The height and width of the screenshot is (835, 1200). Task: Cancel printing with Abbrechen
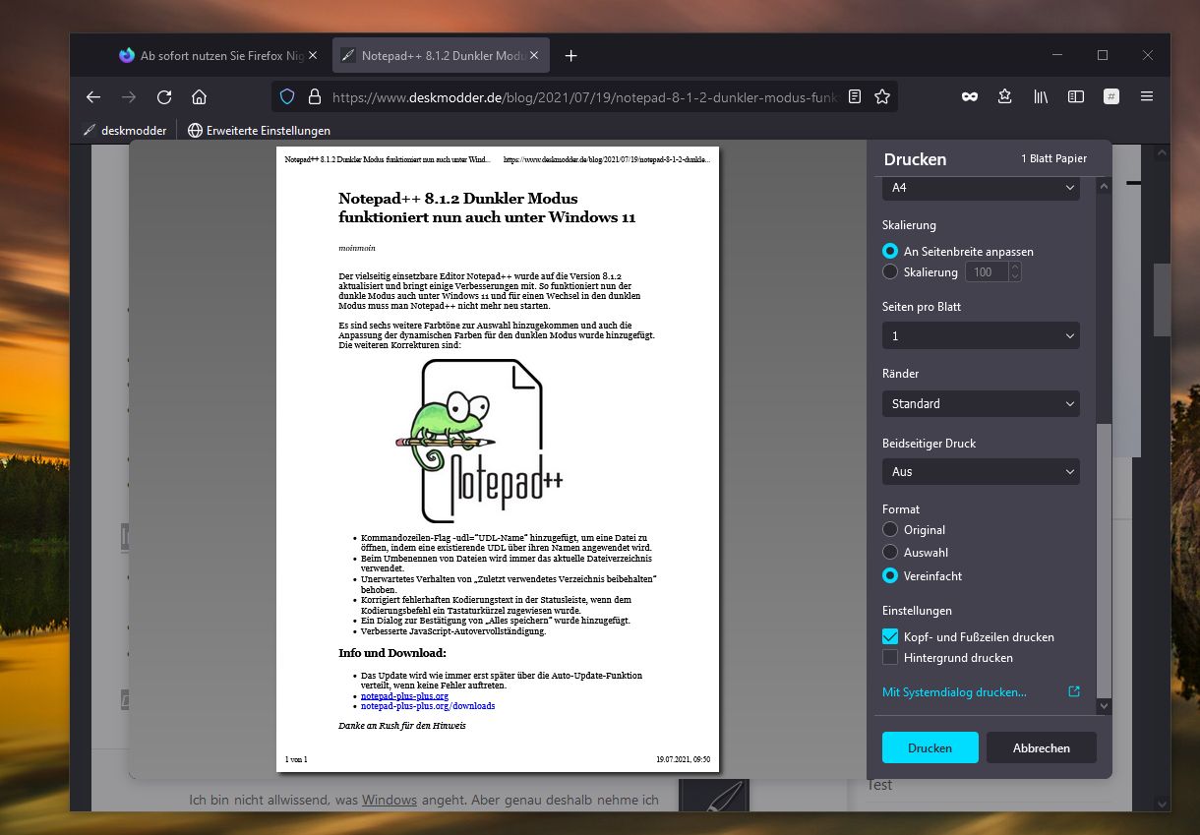click(1041, 747)
